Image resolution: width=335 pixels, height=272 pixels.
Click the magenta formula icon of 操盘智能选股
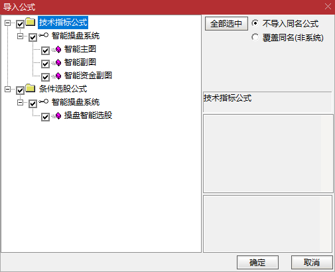point(58,115)
